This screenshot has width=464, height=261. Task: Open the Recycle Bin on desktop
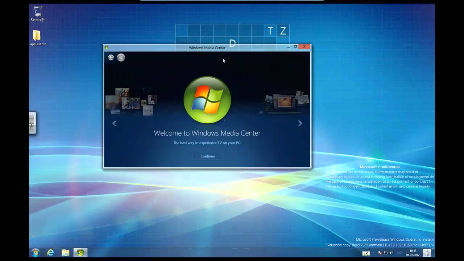point(38,13)
